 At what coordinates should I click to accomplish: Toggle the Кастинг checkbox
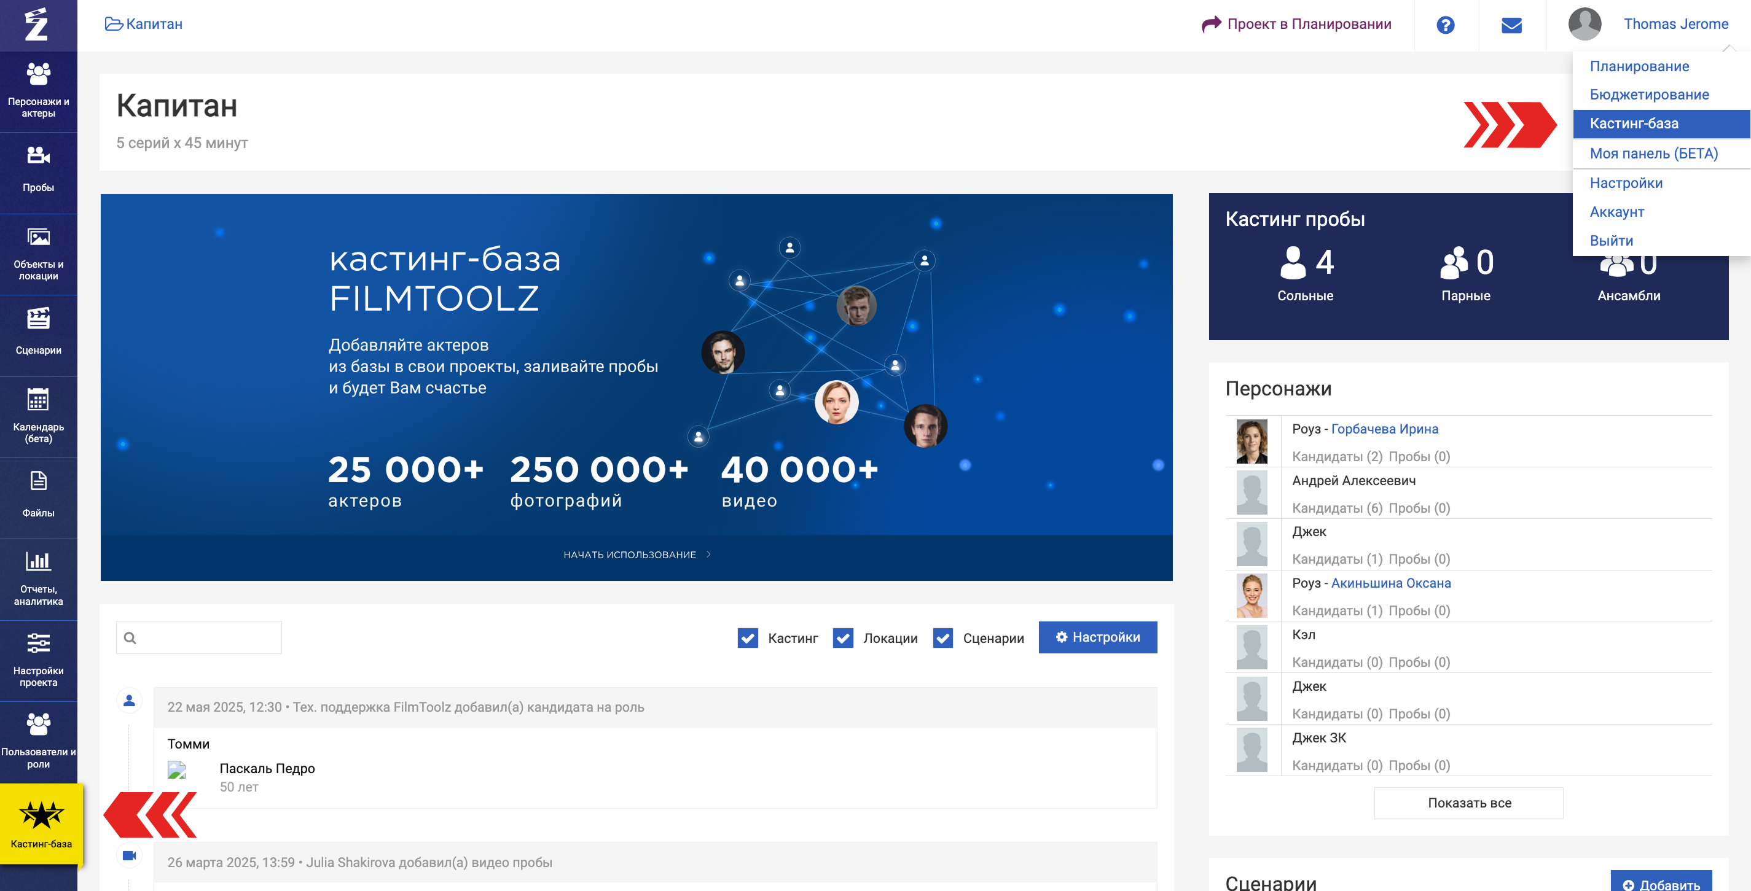(x=748, y=637)
